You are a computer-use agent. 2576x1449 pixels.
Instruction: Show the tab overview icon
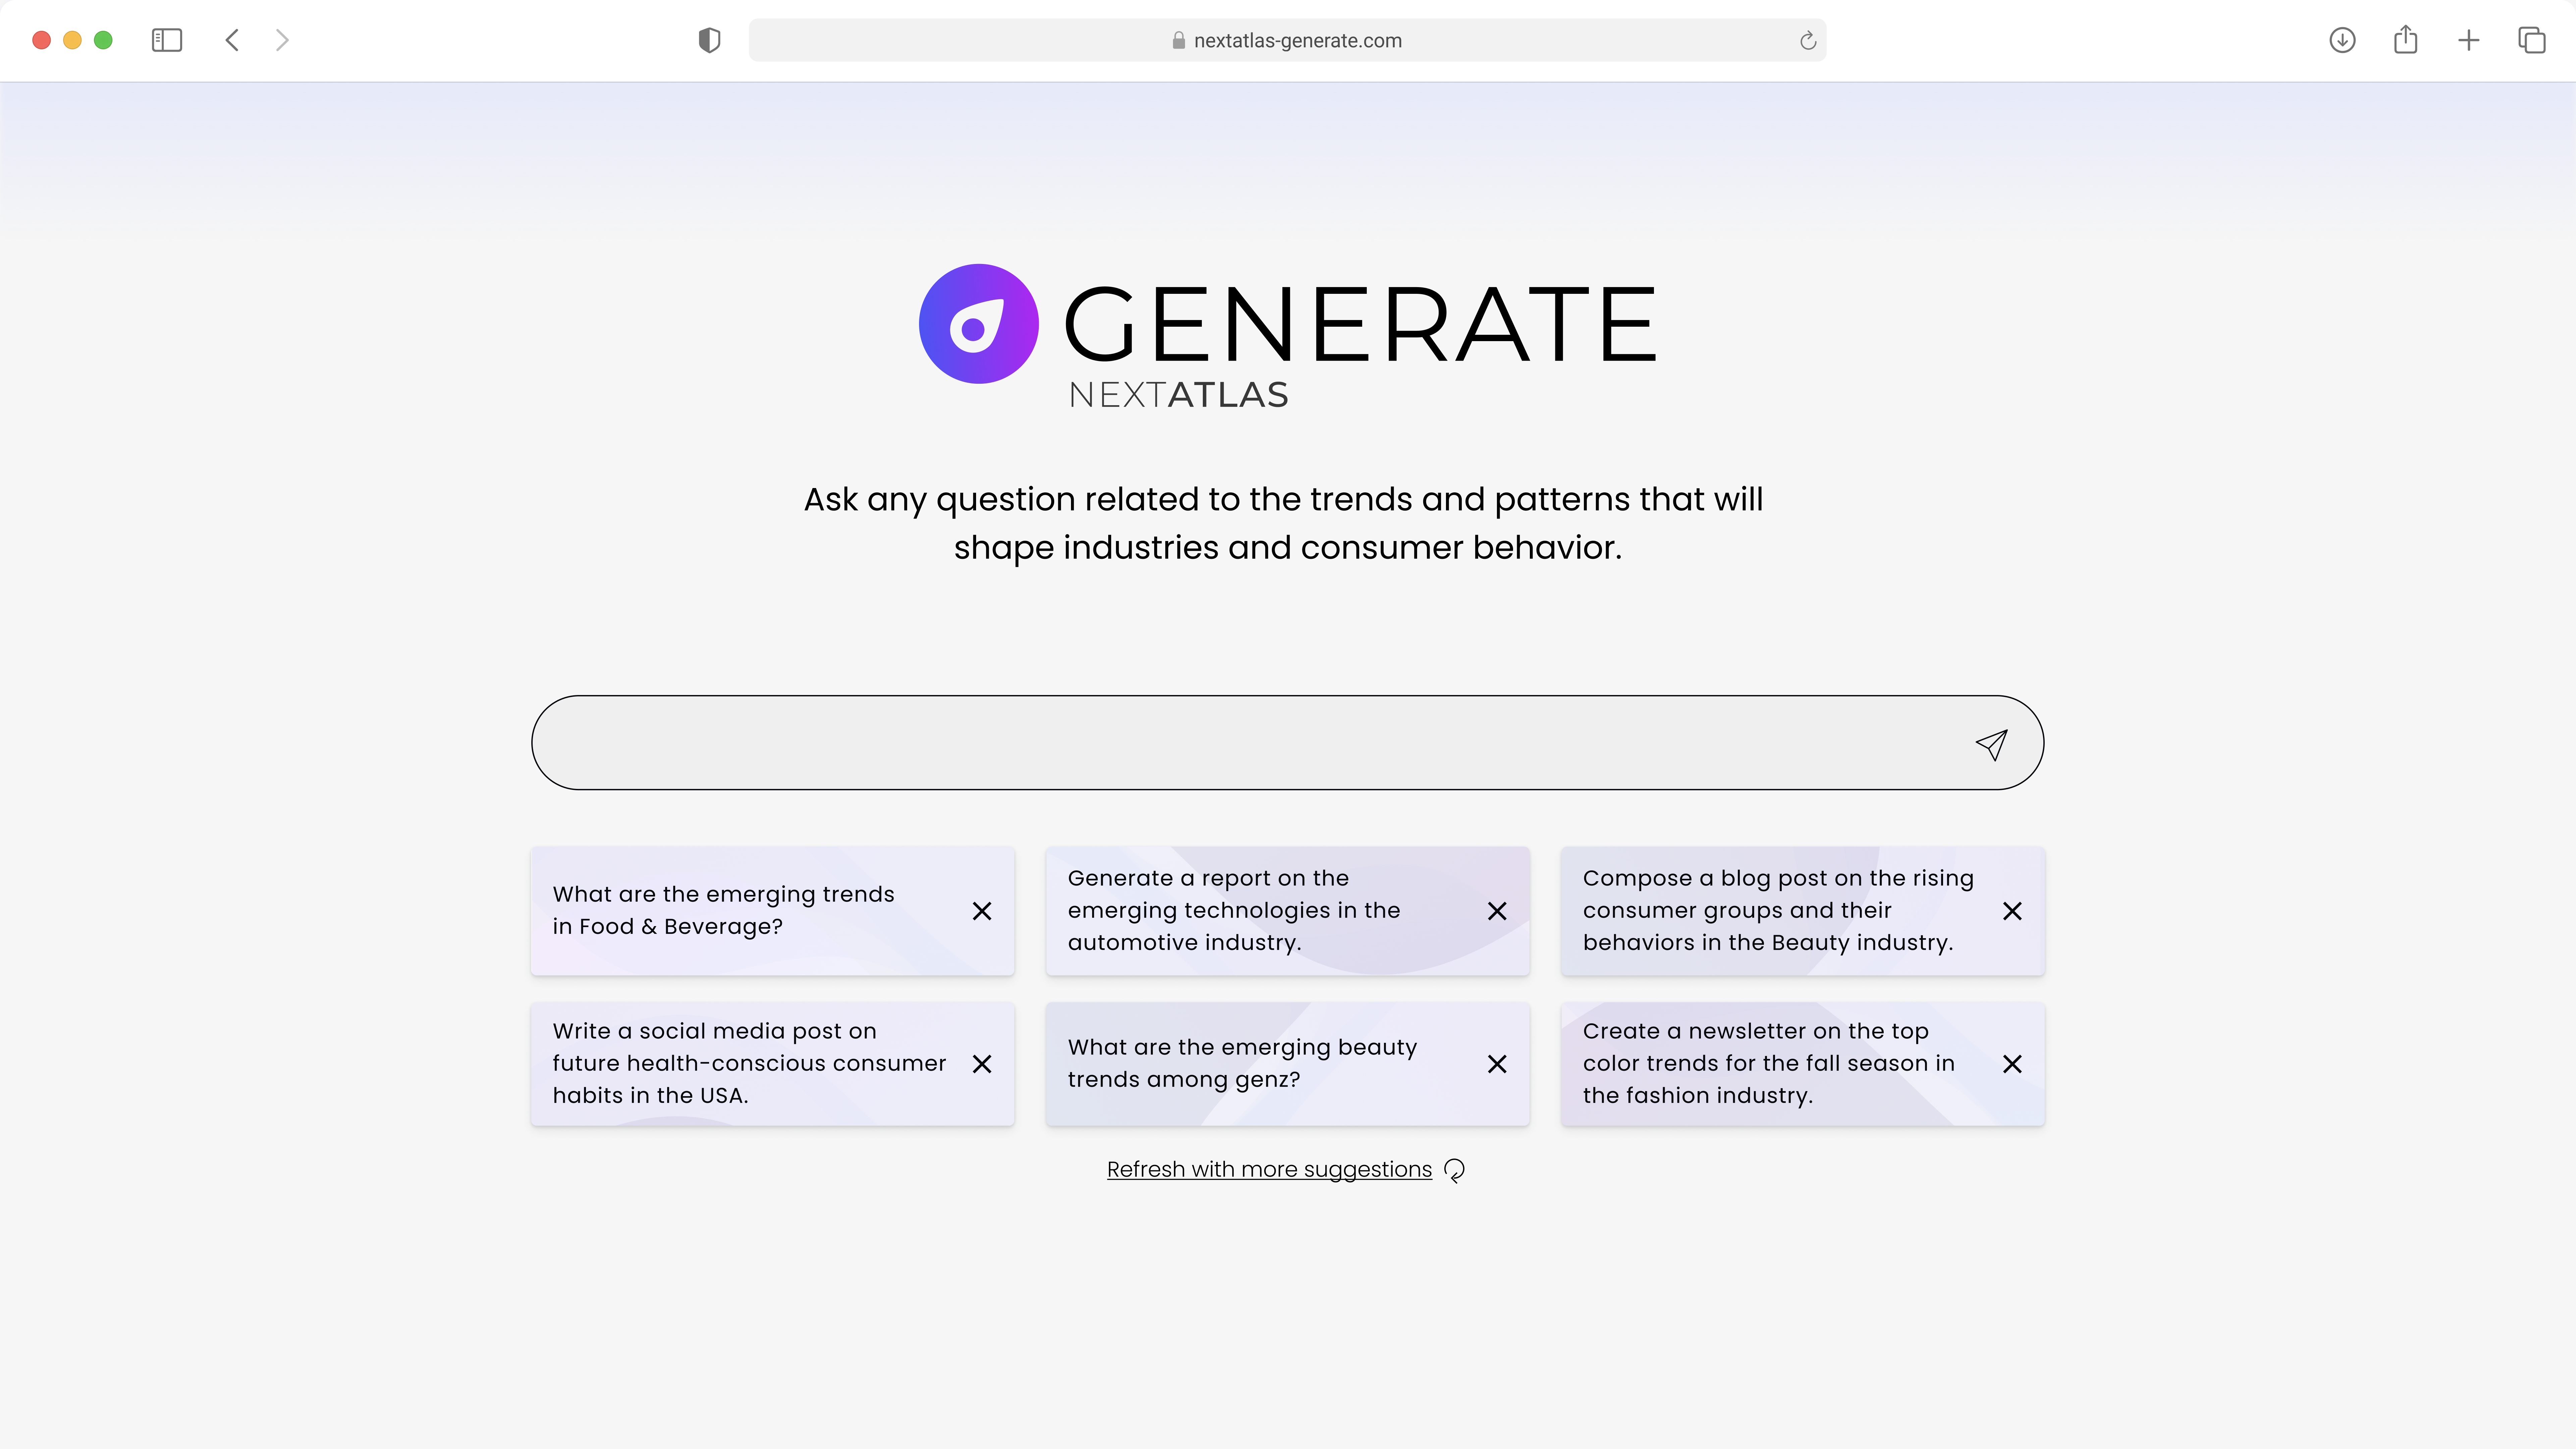click(2531, 40)
